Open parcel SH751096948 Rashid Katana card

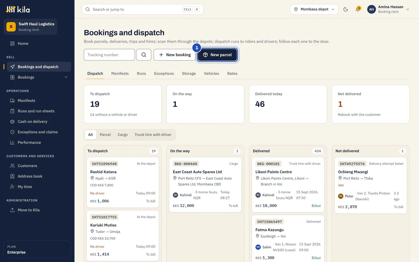(123, 183)
